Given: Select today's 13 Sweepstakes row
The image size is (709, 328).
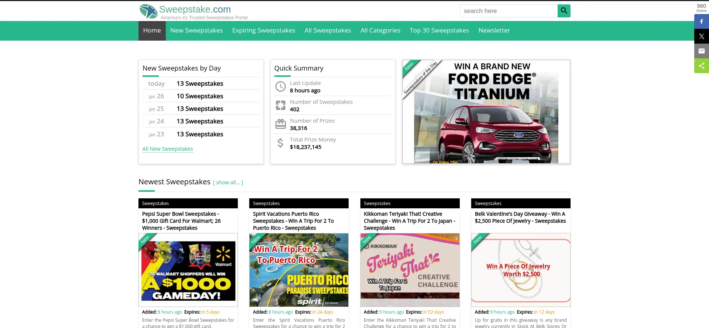Looking at the screenshot, I should 201,83.
